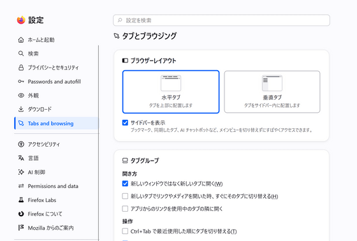The image size is (357, 241).
Task: Click the タブとブラウジング page heading
Action: (149, 36)
